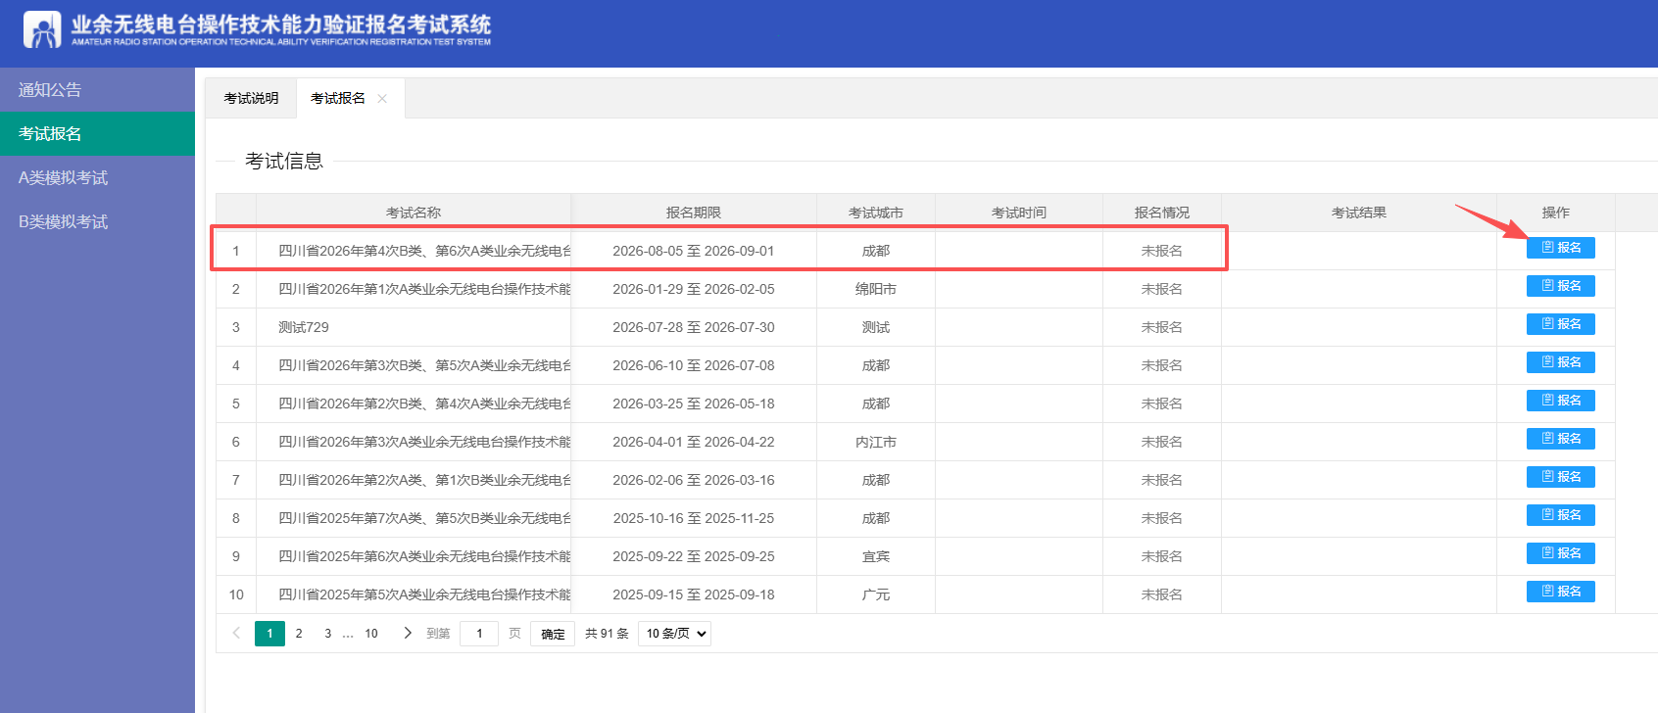This screenshot has width=1658, height=713.
Task: Click city cell 广元
Action: pyautogui.click(x=876, y=594)
